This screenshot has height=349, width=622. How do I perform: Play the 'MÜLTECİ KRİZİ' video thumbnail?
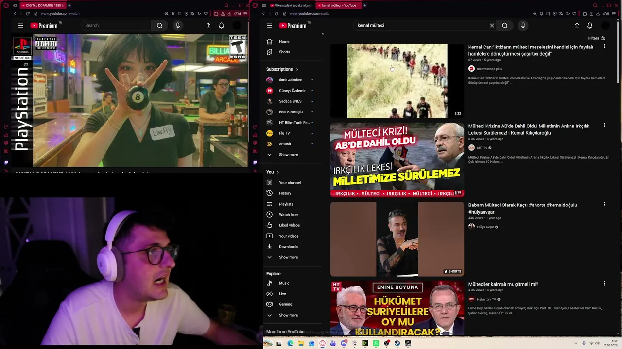pyautogui.click(x=397, y=160)
